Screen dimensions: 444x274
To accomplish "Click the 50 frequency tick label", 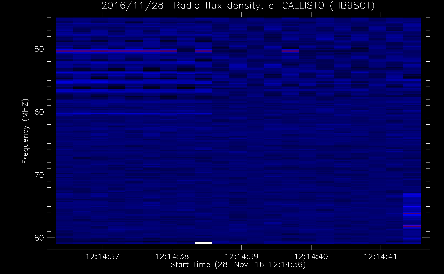I will point(40,49).
